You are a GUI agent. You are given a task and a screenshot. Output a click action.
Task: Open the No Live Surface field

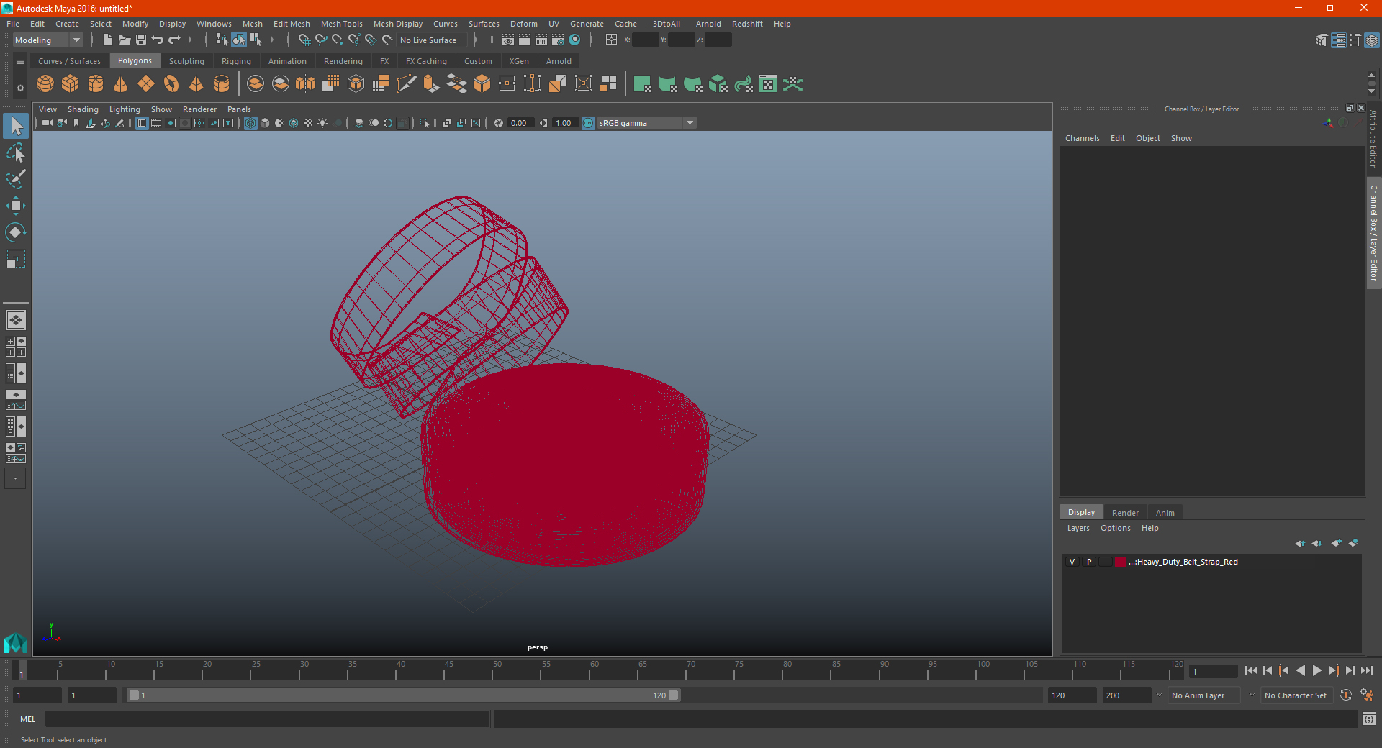pyautogui.click(x=433, y=40)
